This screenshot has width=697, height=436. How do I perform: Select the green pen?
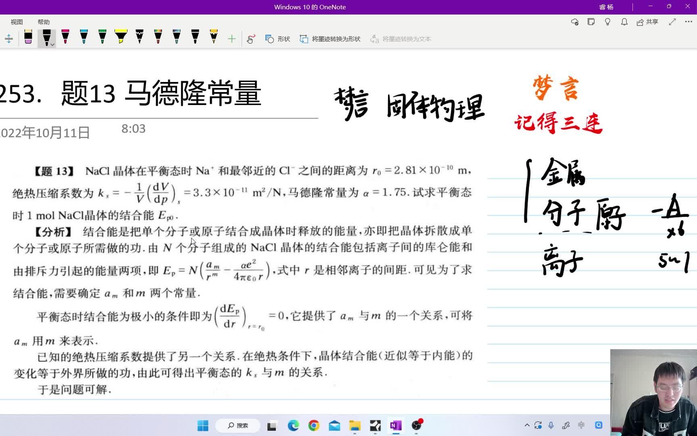[x=102, y=37]
